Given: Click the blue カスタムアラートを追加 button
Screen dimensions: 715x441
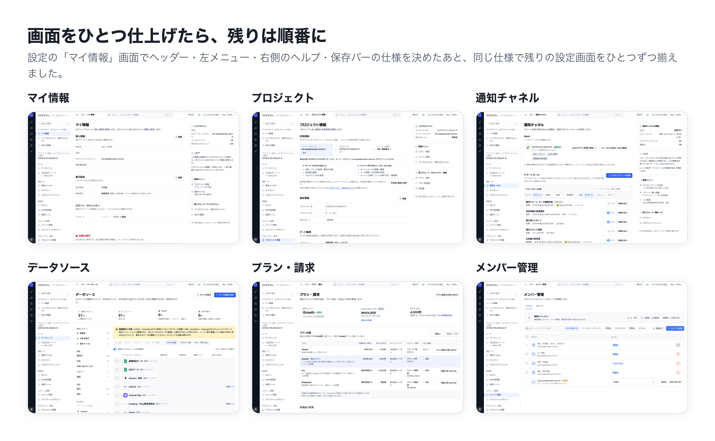Looking at the screenshot, I should 619,175.
